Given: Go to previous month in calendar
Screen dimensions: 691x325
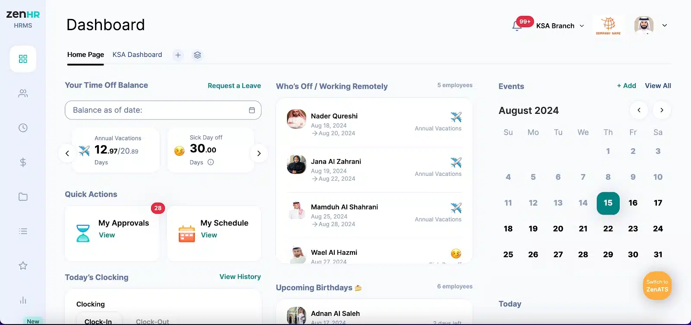Looking at the screenshot, I should click(x=639, y=110).
